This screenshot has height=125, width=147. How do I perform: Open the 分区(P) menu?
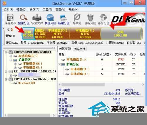[34, 10]
